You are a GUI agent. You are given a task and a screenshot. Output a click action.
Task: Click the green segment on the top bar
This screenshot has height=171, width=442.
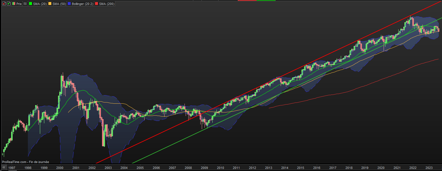(266, 1)
